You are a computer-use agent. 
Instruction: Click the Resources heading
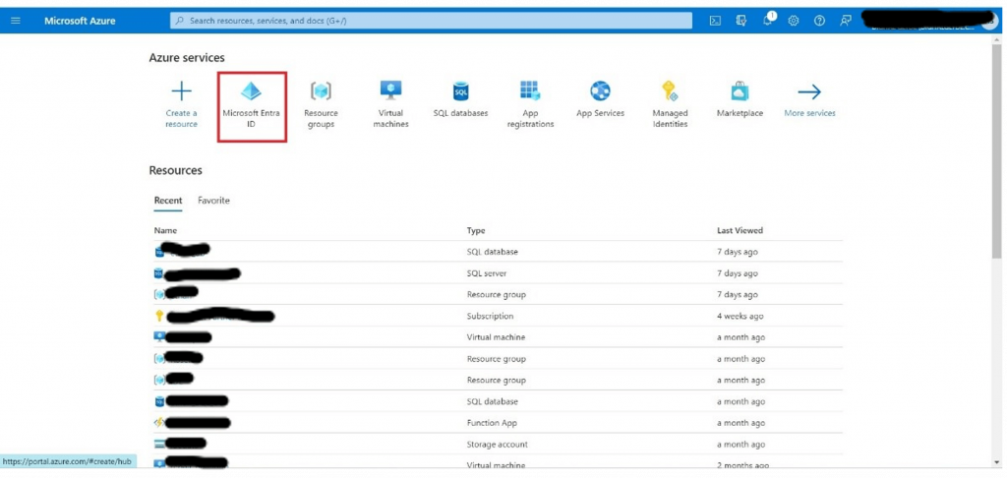click(175, 170)
